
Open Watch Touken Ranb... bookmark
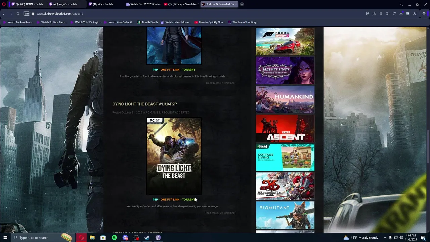coord(18,22)
